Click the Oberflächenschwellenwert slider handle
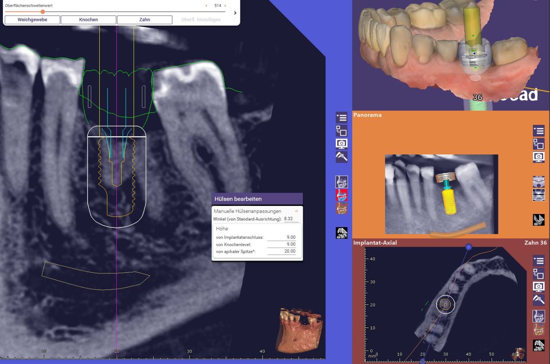The height and width of the screenshot is (364, 550). pos(43,12)
